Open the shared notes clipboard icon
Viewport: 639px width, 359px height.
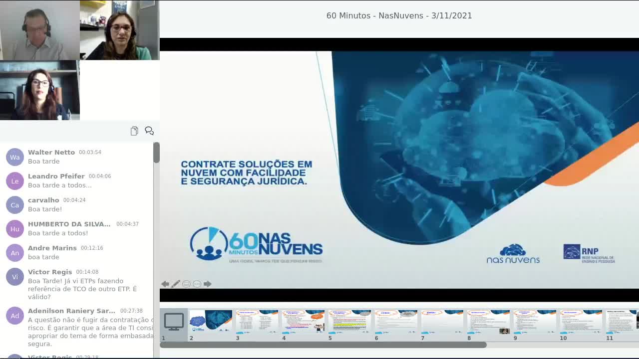point(134,131)
